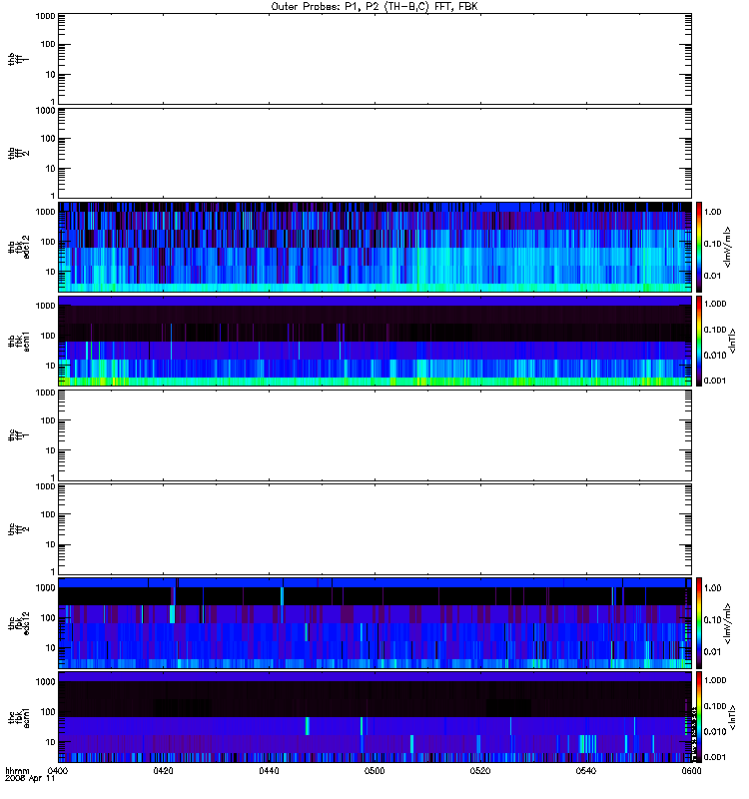Click '0.001' on the thb scm1 color scale
The width and height of the screenshot is (749, 799).
(715, 381)
